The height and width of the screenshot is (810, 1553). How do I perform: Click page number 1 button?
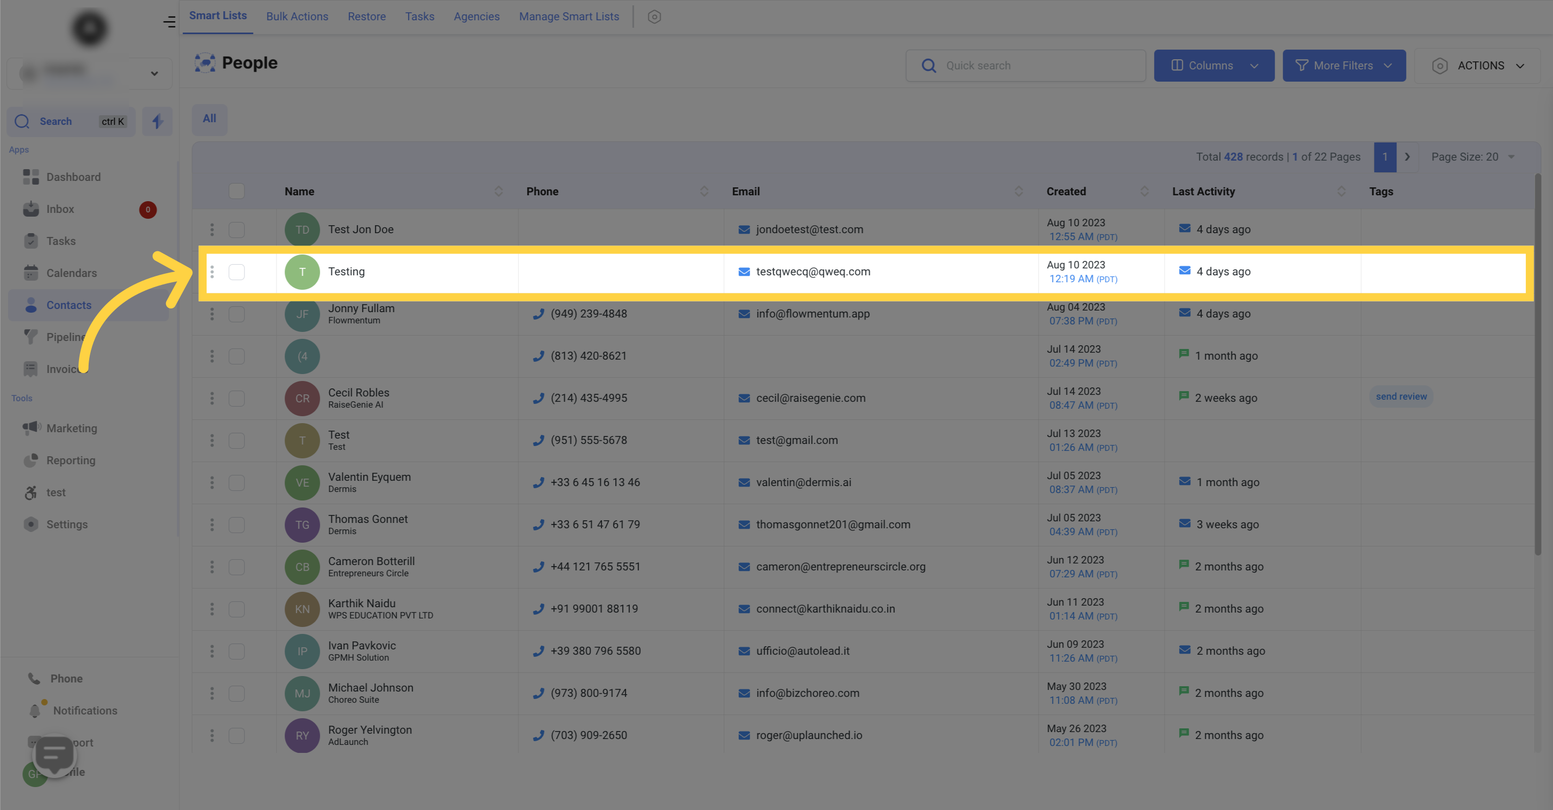tap(1385, 156)
